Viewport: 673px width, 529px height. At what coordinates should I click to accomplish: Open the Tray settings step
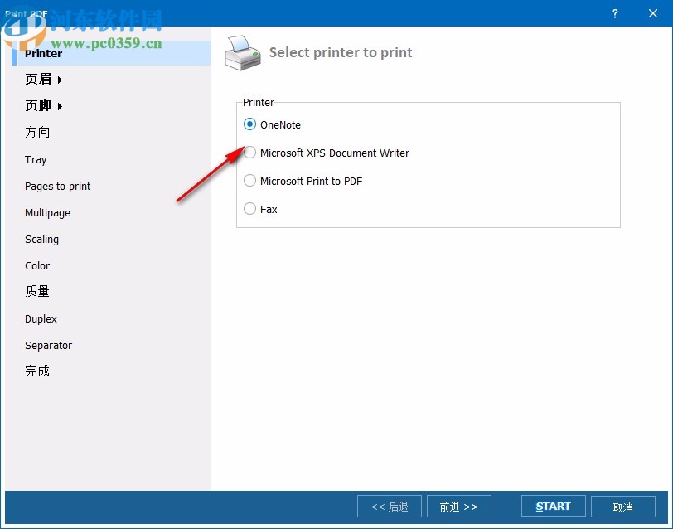[x=36, y=159]
